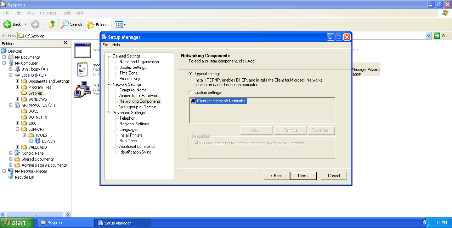This screenshot has width=452, height=228.
Task: Open the Favorites menu in Explorer
Action: pos(48,13)
